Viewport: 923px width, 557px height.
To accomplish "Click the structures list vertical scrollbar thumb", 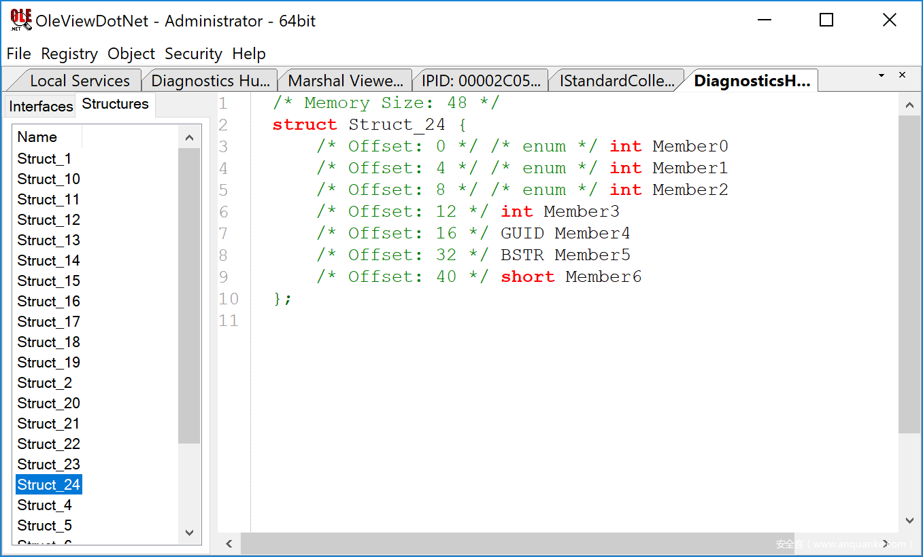I will coord(189,295).
